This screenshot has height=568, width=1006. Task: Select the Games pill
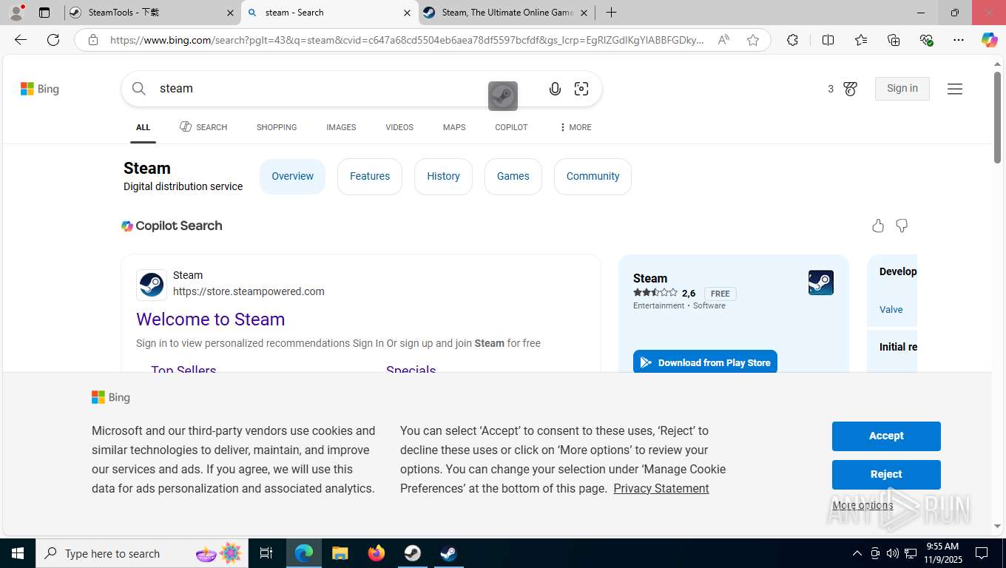click(x=513, y=176)
